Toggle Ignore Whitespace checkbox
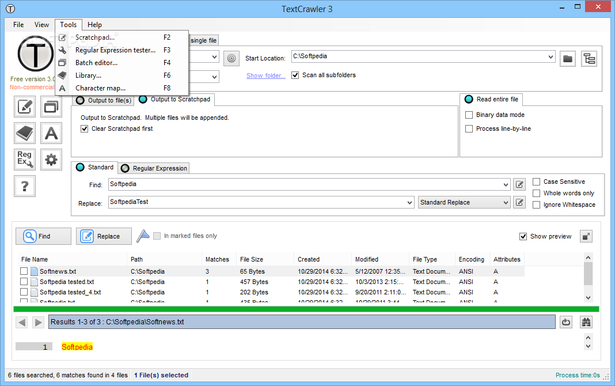Viewport: 615px width, 386px height. [x=536, y=205]
